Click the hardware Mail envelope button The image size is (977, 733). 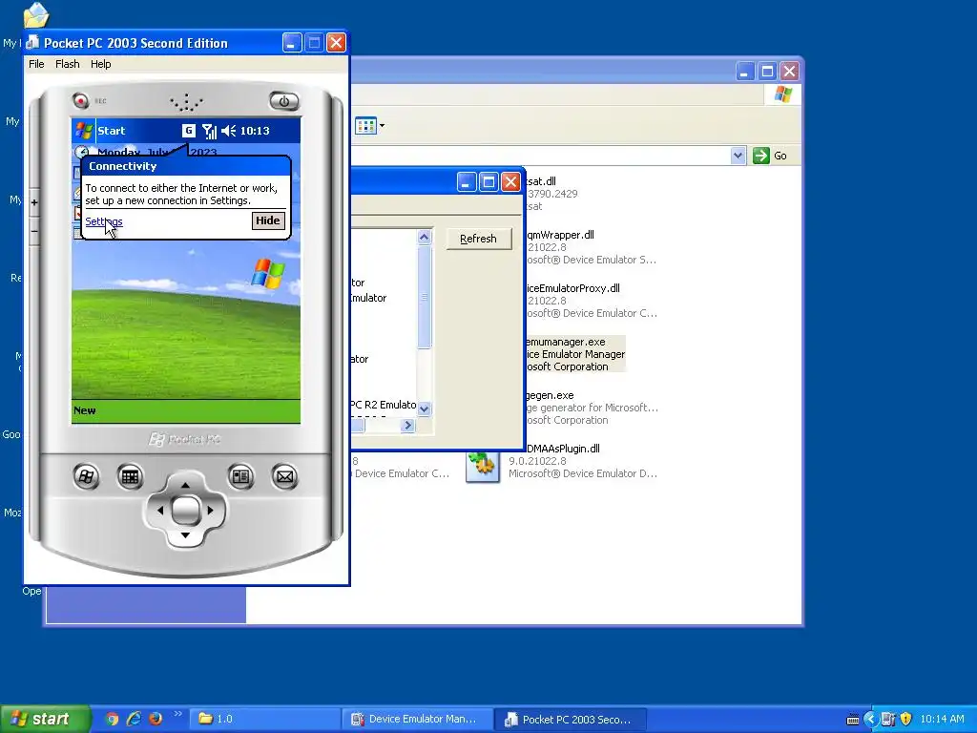(x=284, y=477)
